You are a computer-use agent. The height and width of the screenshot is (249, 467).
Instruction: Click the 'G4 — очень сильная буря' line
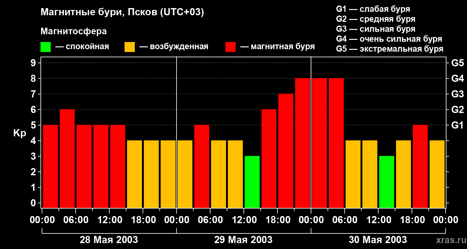[389, 39]
